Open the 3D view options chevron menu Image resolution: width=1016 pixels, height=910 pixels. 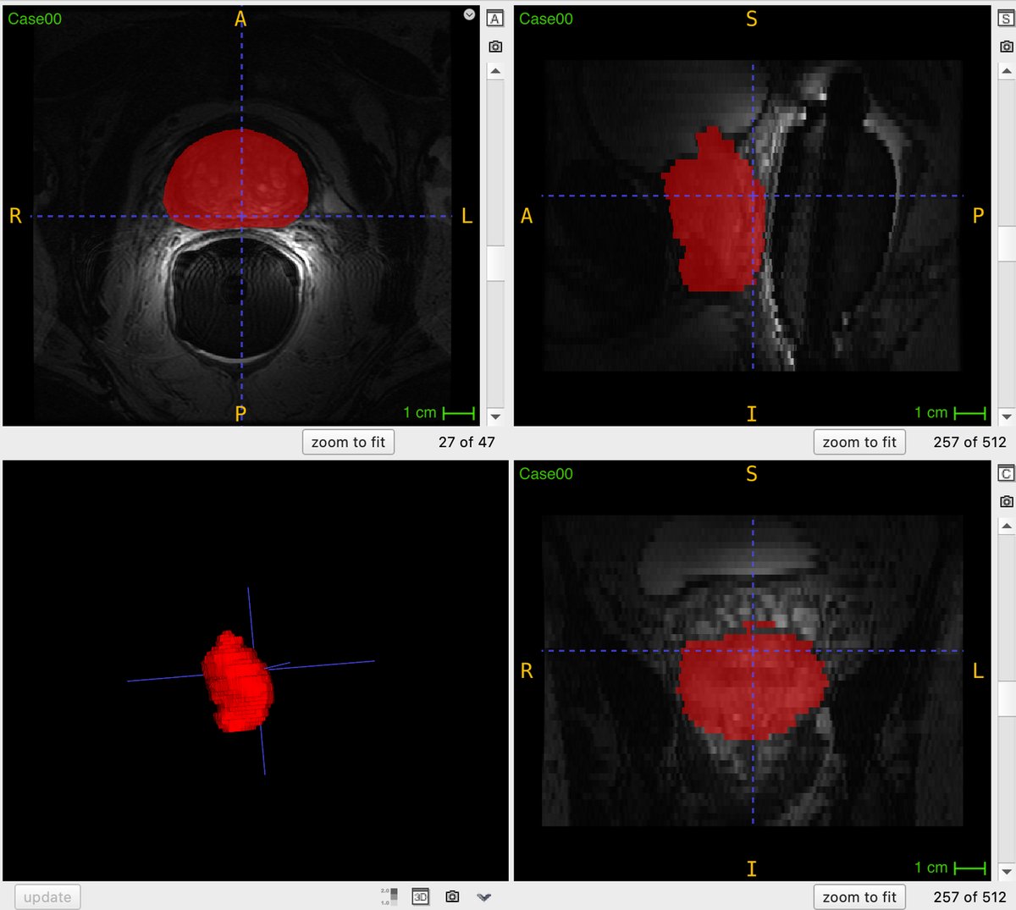(x=484, y=897)
